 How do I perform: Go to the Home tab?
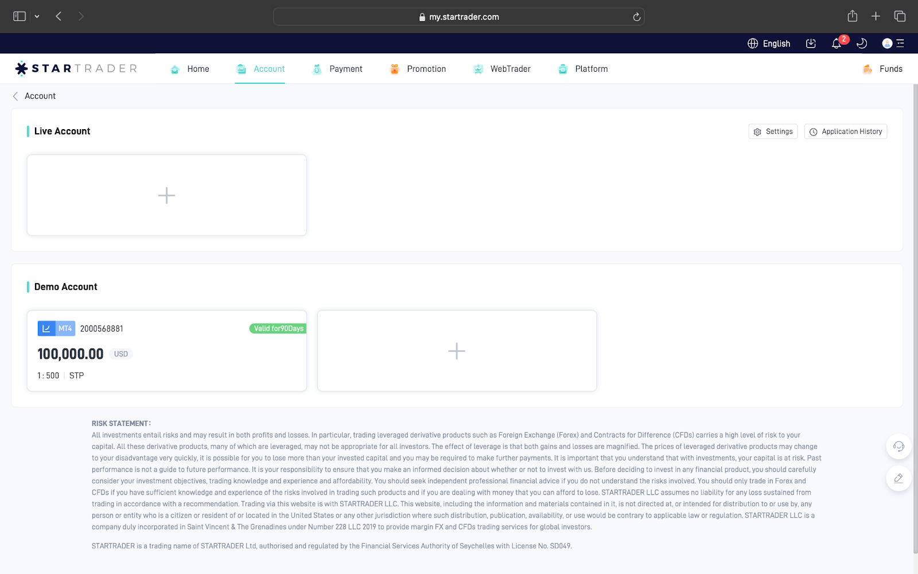[190, 69]
